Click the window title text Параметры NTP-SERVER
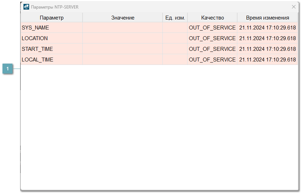 [x=55, y=7]
